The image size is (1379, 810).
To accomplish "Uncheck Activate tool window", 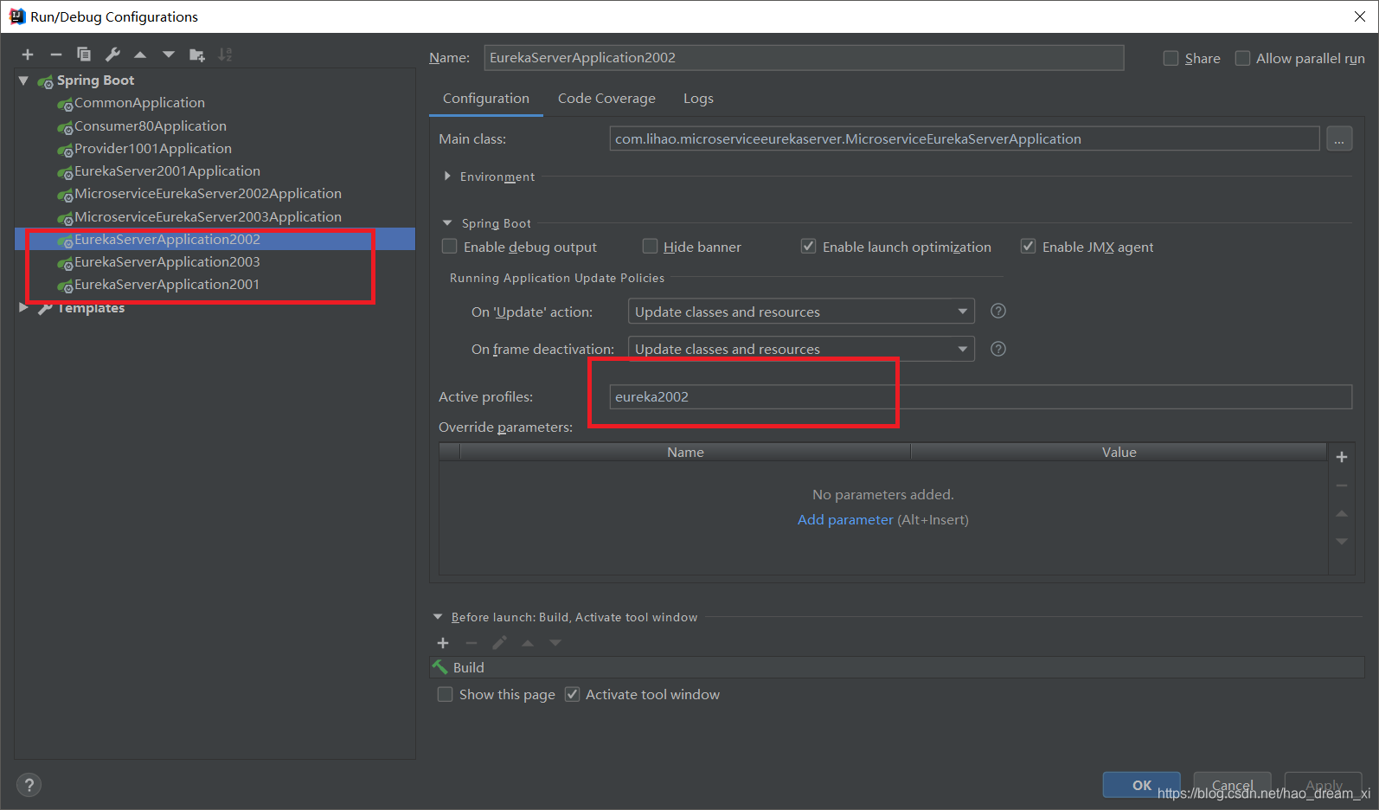I will pyautogui.click(x=572, y=694).
